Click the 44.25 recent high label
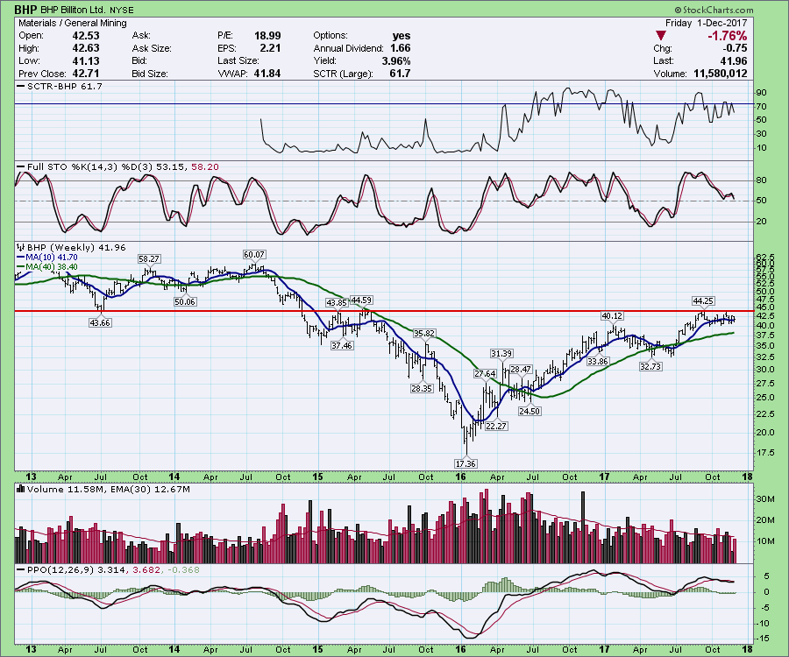The image size is (789, 657). click(x=703, y=300)
